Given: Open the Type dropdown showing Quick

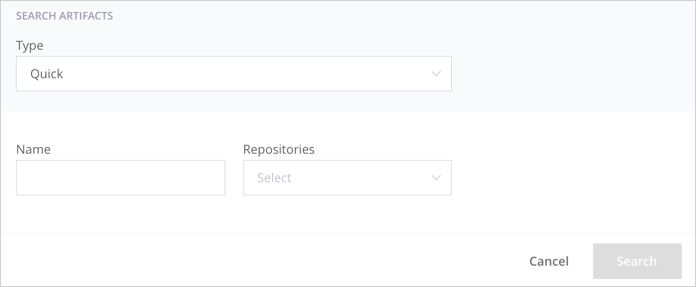Looking at the screenshot, I should pyautogui.click(x=234, y=74).
